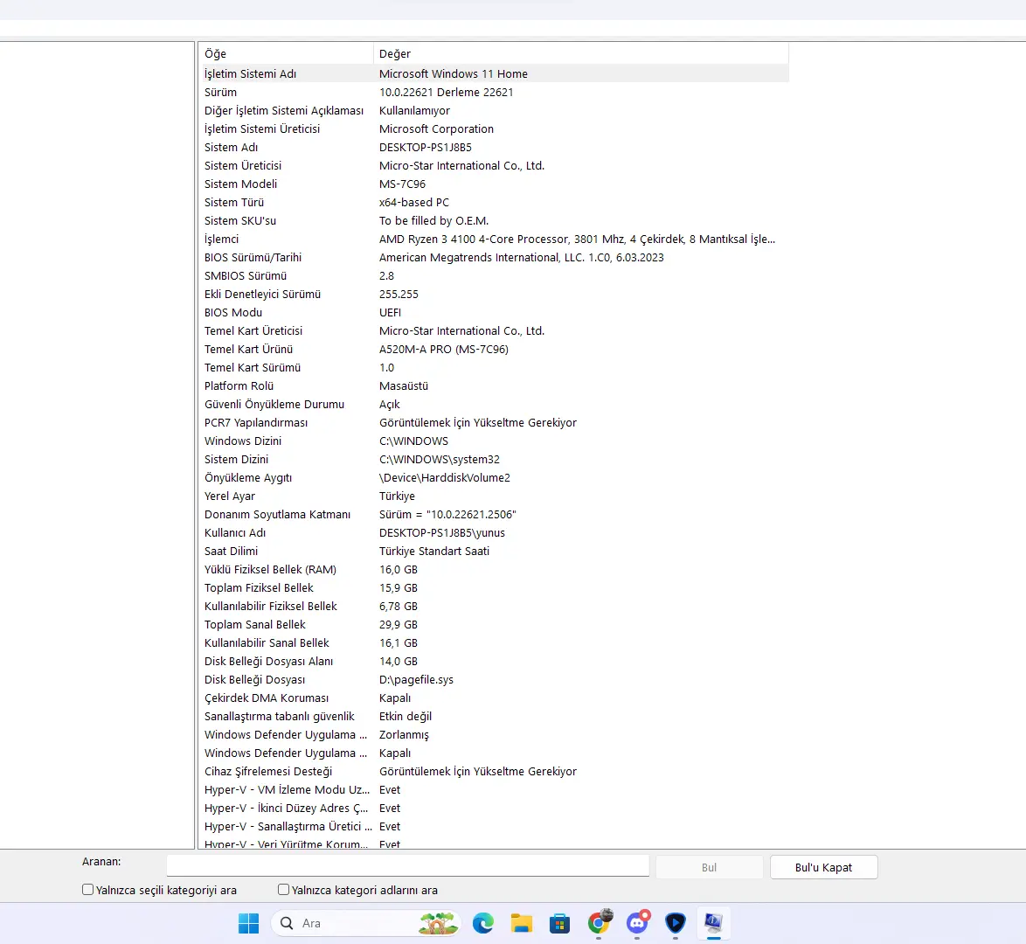
Task: Select the value 'DESKTOP-PS1J8B5' for Sistem Adı
Action: pos(426,148)
